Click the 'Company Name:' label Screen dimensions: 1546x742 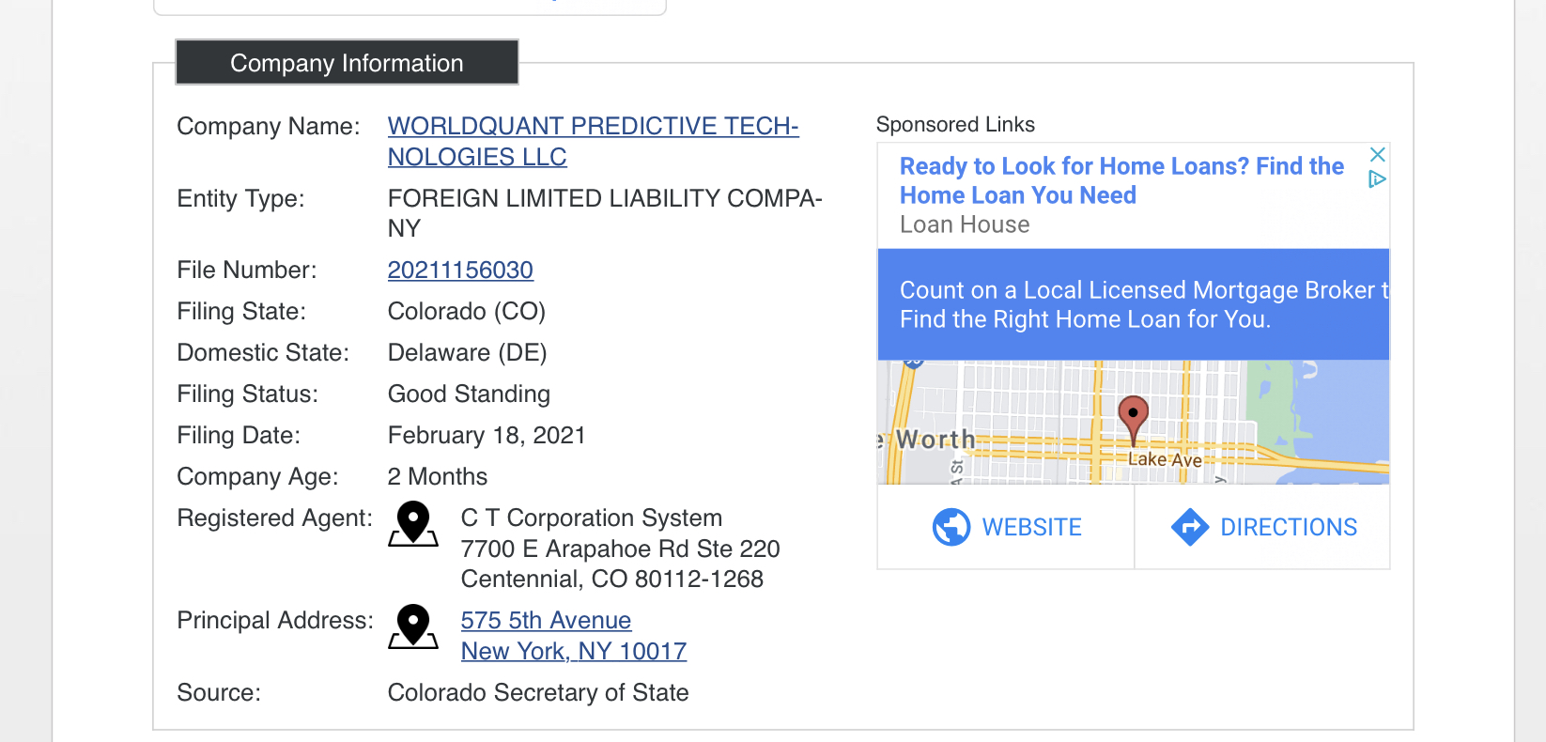[x=268, y=126]
